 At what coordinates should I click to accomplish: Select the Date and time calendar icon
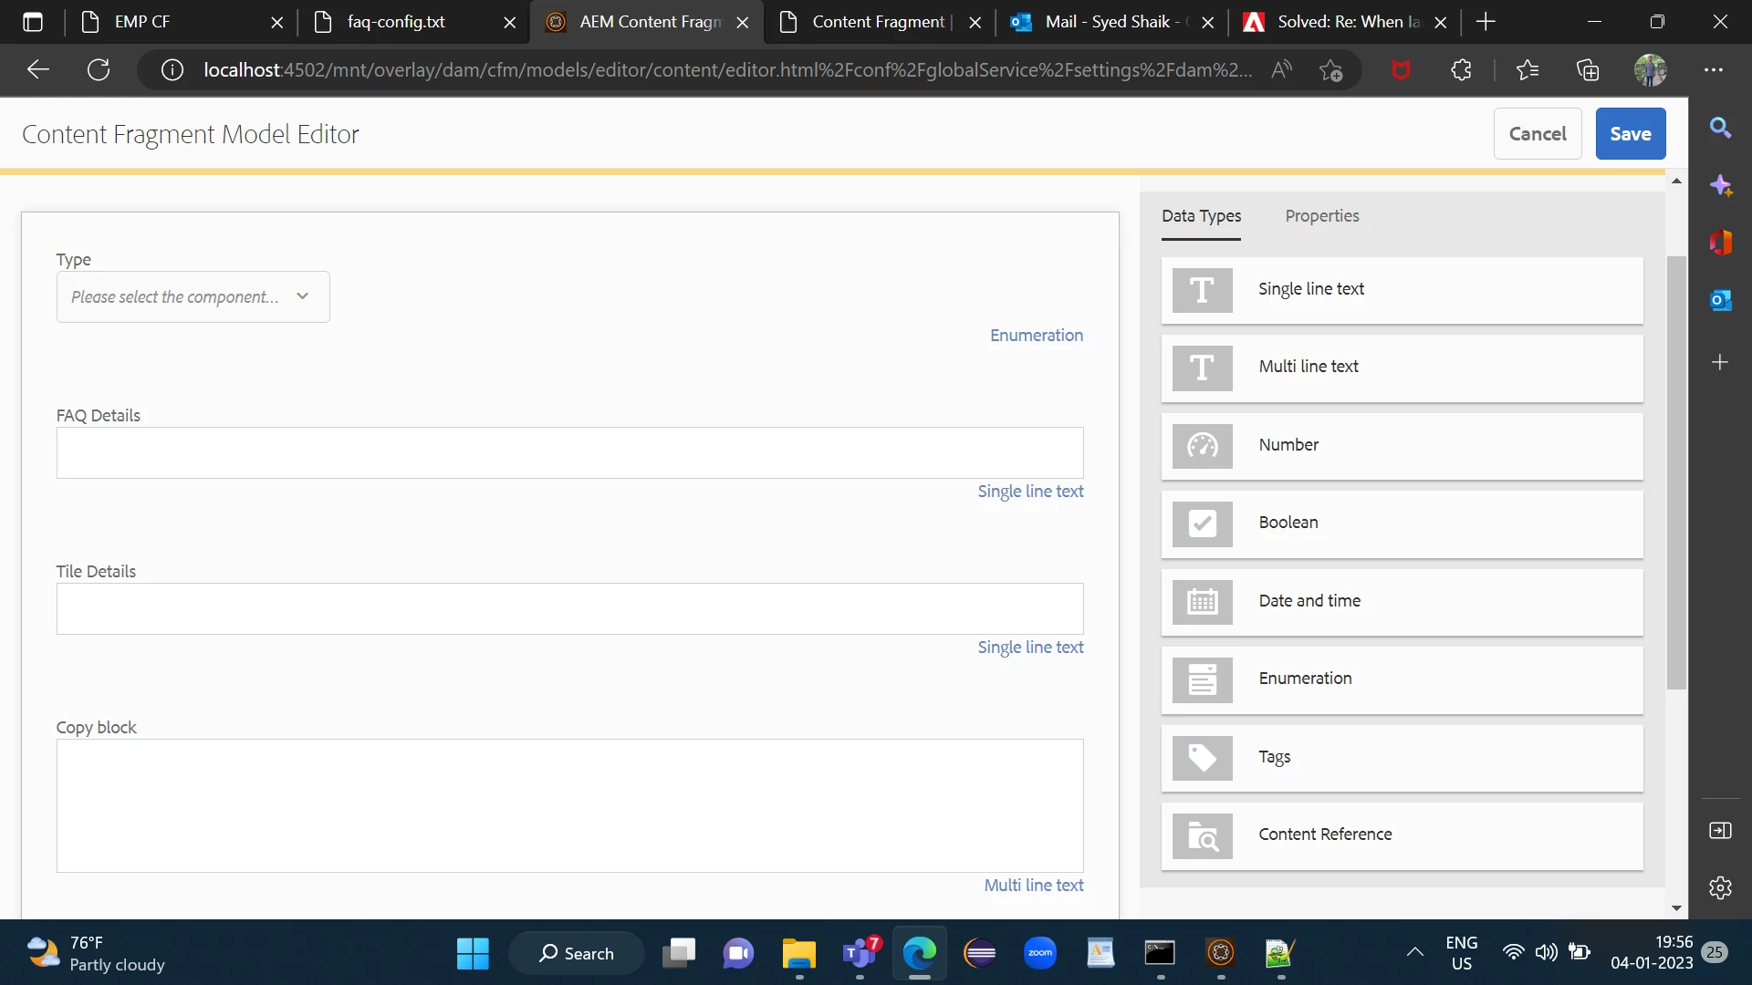coord(1202,602)
